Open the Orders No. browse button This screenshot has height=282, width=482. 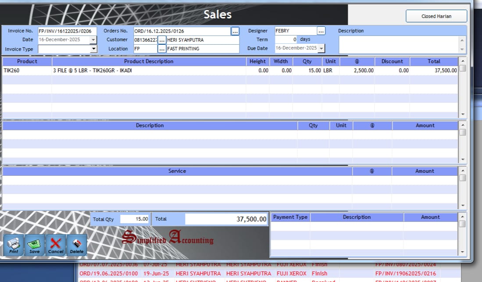235,31
